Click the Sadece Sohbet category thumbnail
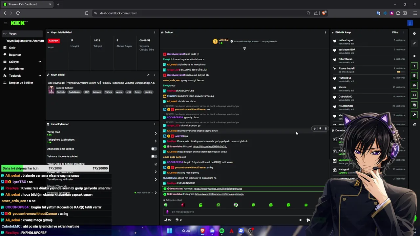This screenshot has width=420, height=236. point(51,90)
